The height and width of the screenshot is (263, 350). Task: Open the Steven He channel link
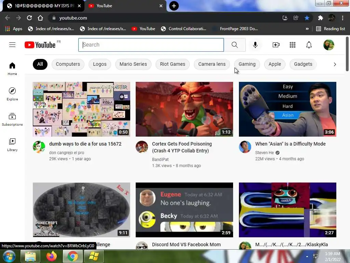264,152
